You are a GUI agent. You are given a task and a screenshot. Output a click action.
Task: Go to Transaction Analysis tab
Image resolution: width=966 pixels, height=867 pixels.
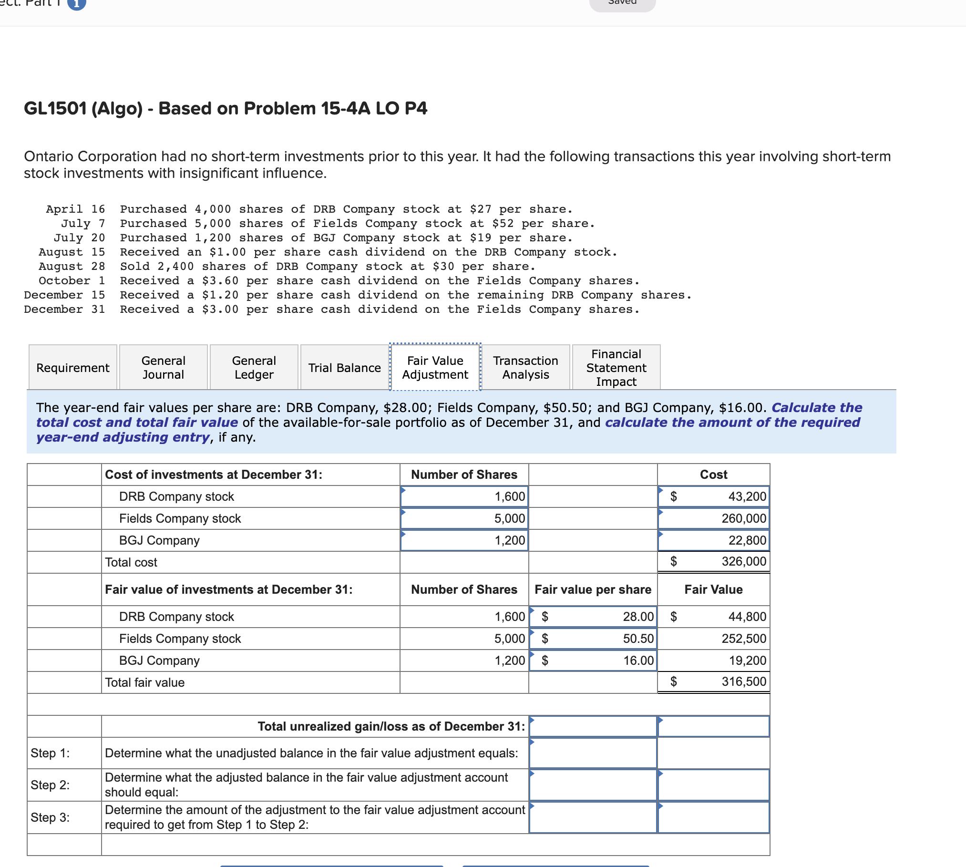525,368
